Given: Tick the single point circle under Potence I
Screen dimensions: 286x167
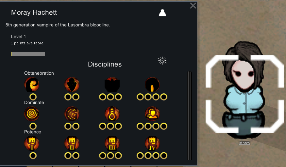Looking at the screenshot, I should pyautogui.click(x=33, y=156).
